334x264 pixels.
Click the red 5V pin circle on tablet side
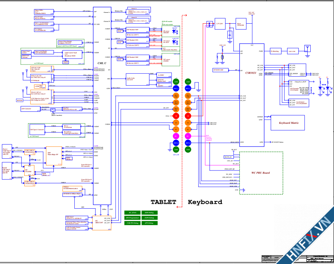pos(176,116)
